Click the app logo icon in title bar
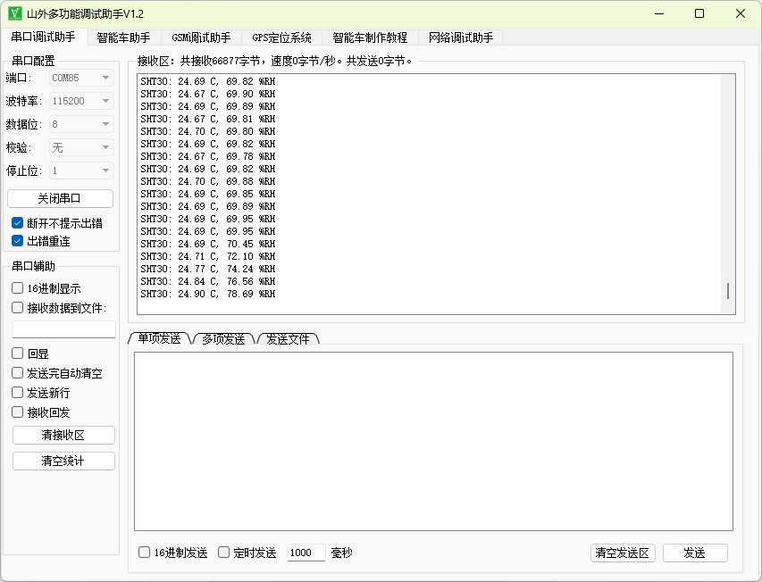Image resolution: width=762 pixels, height=582 pixels. pyautogui.click(x=15, y=13)
